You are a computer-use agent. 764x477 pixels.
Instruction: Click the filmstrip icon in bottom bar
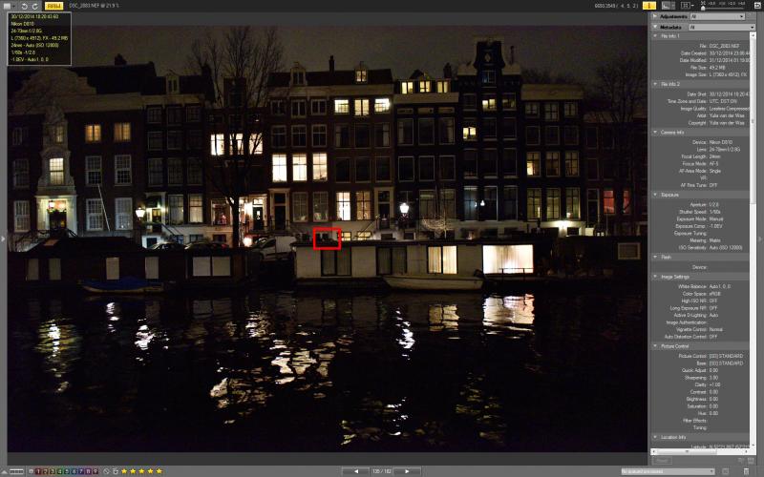16,471
